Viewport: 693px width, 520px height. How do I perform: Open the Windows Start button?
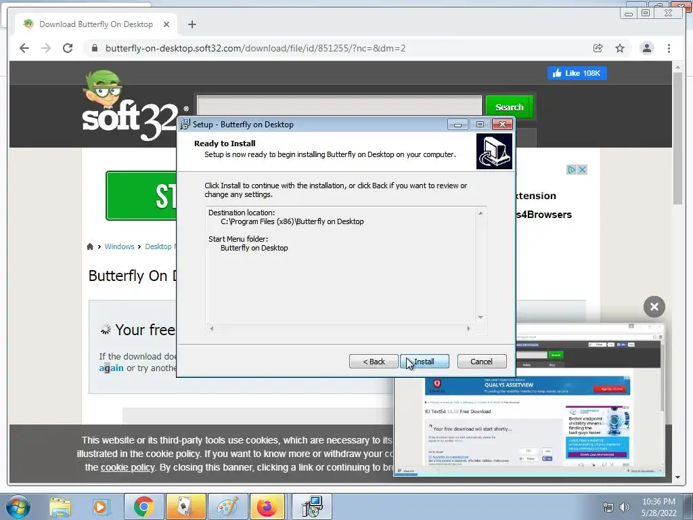(x=18, y=506)
